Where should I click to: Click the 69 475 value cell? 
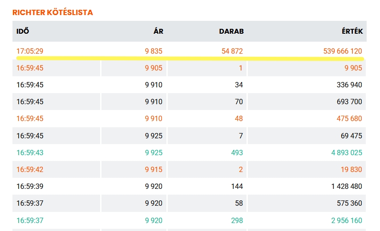[351, 136]
